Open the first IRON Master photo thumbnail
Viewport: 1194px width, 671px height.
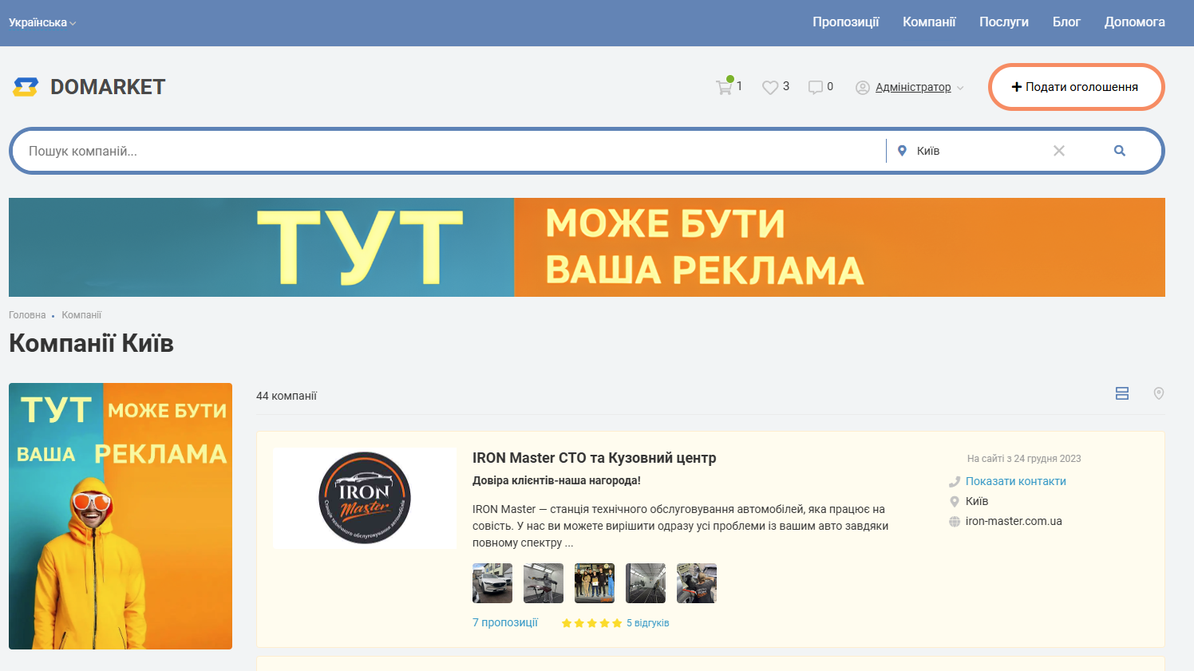pyautogui.click(x=492, y=583)
